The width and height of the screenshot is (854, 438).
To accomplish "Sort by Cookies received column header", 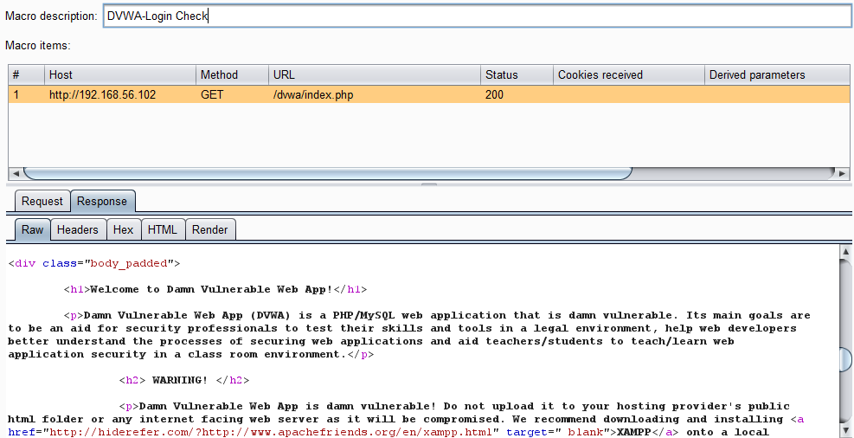I will tap(628, 75).
